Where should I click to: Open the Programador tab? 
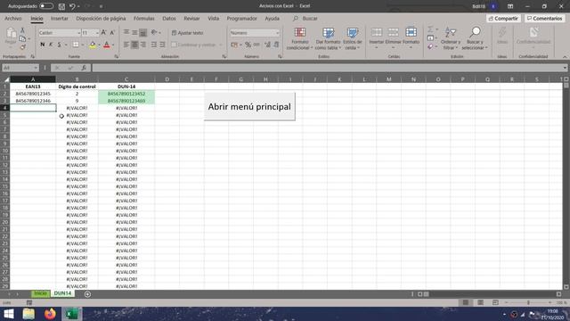coord(241,18)
